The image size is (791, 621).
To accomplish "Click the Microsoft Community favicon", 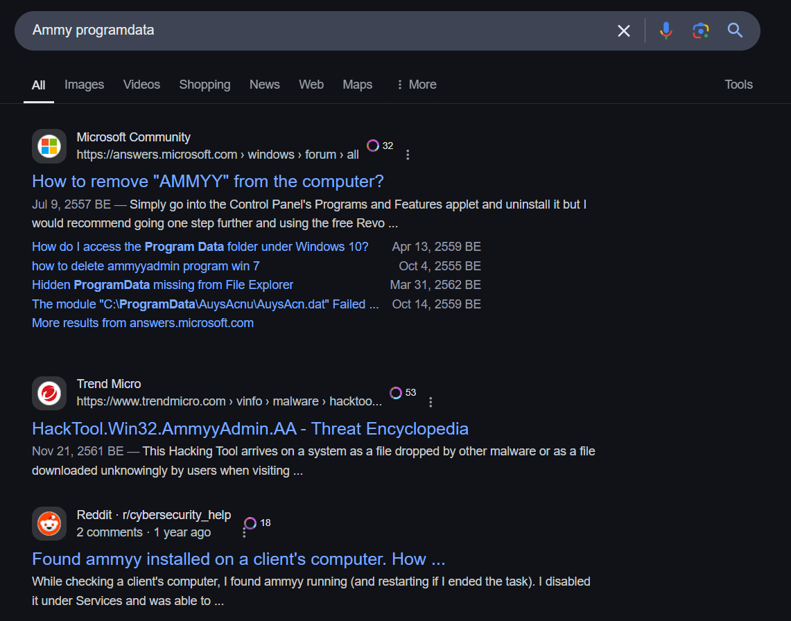I will tap(49, 146).
